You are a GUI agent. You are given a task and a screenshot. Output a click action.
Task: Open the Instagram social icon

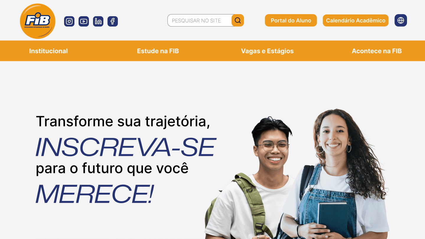click(69, 21)
